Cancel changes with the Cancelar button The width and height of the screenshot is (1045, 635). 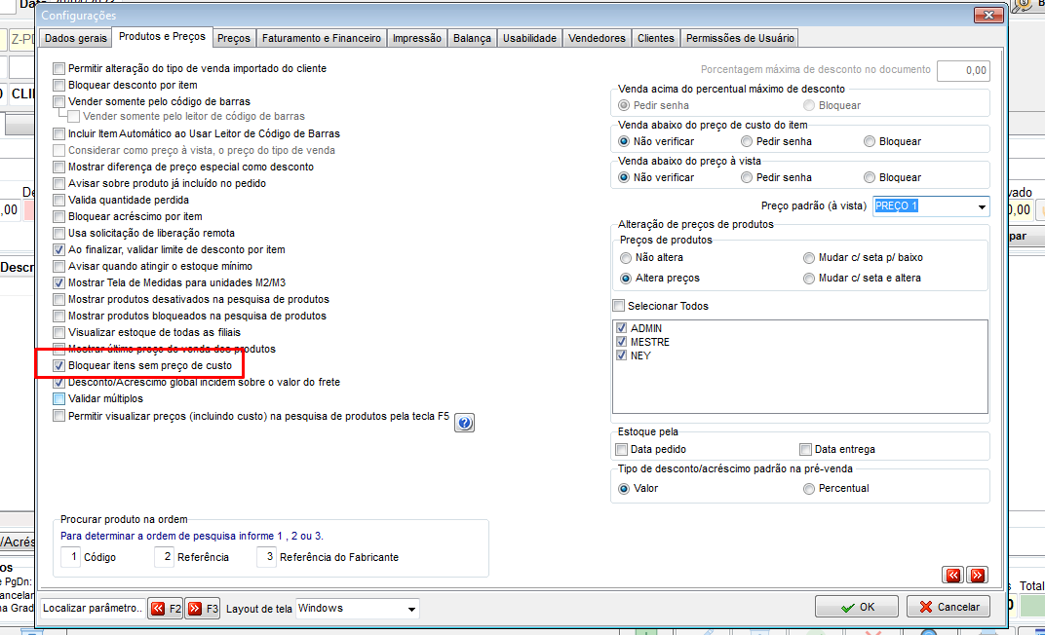point(948,607)
